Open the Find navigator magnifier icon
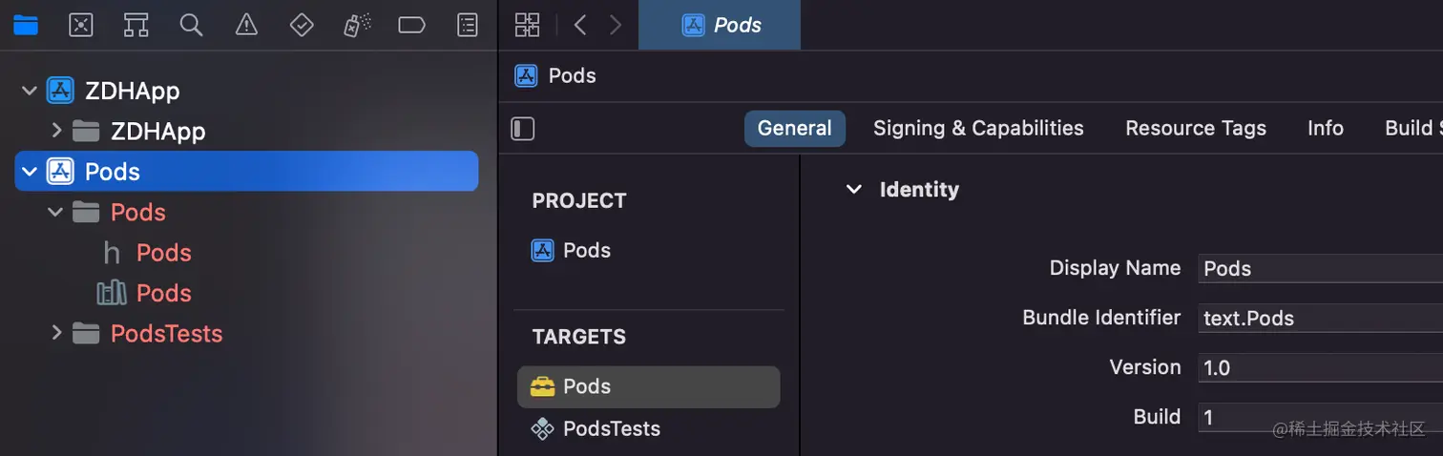The image size is (1443, 456). click(x=191, y=25)
